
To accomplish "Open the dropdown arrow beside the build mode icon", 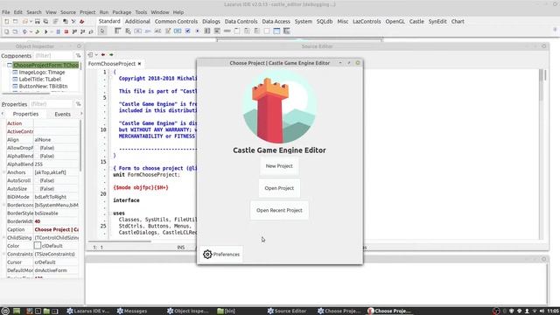I will pyautogui.click(x=31, y=31).
